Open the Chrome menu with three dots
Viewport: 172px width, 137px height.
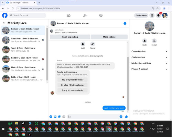coord(169,8)
